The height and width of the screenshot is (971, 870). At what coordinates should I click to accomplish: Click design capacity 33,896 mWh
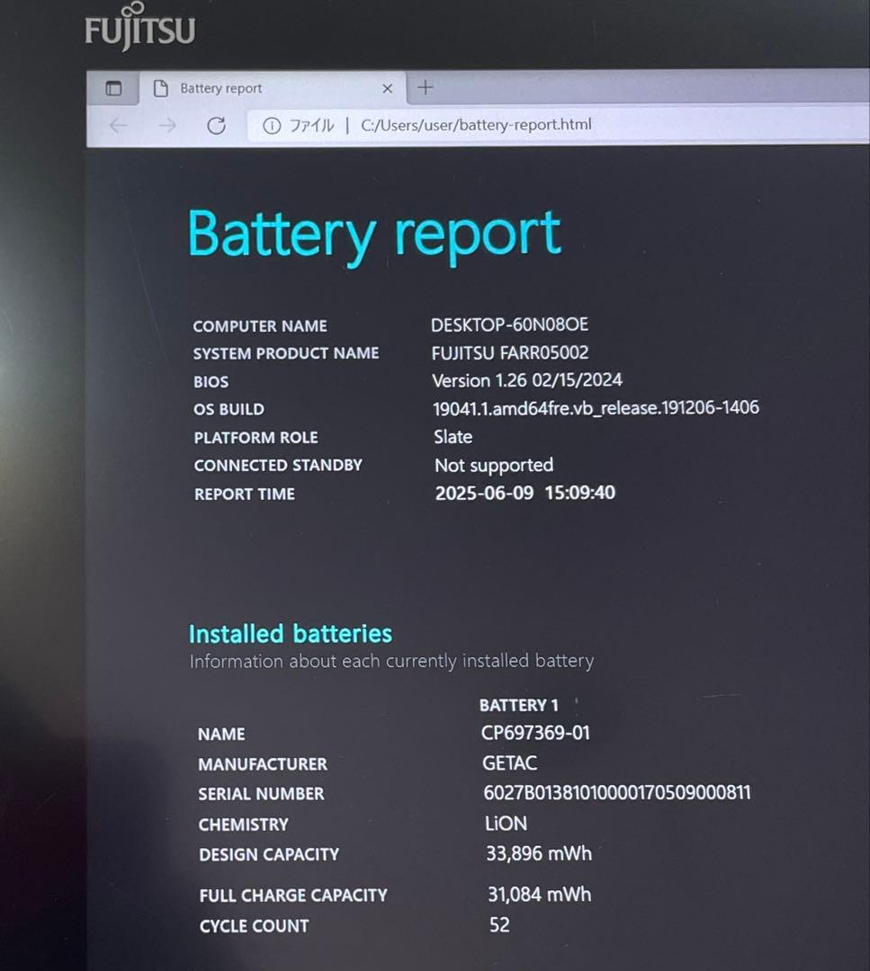tap(539, 854)
